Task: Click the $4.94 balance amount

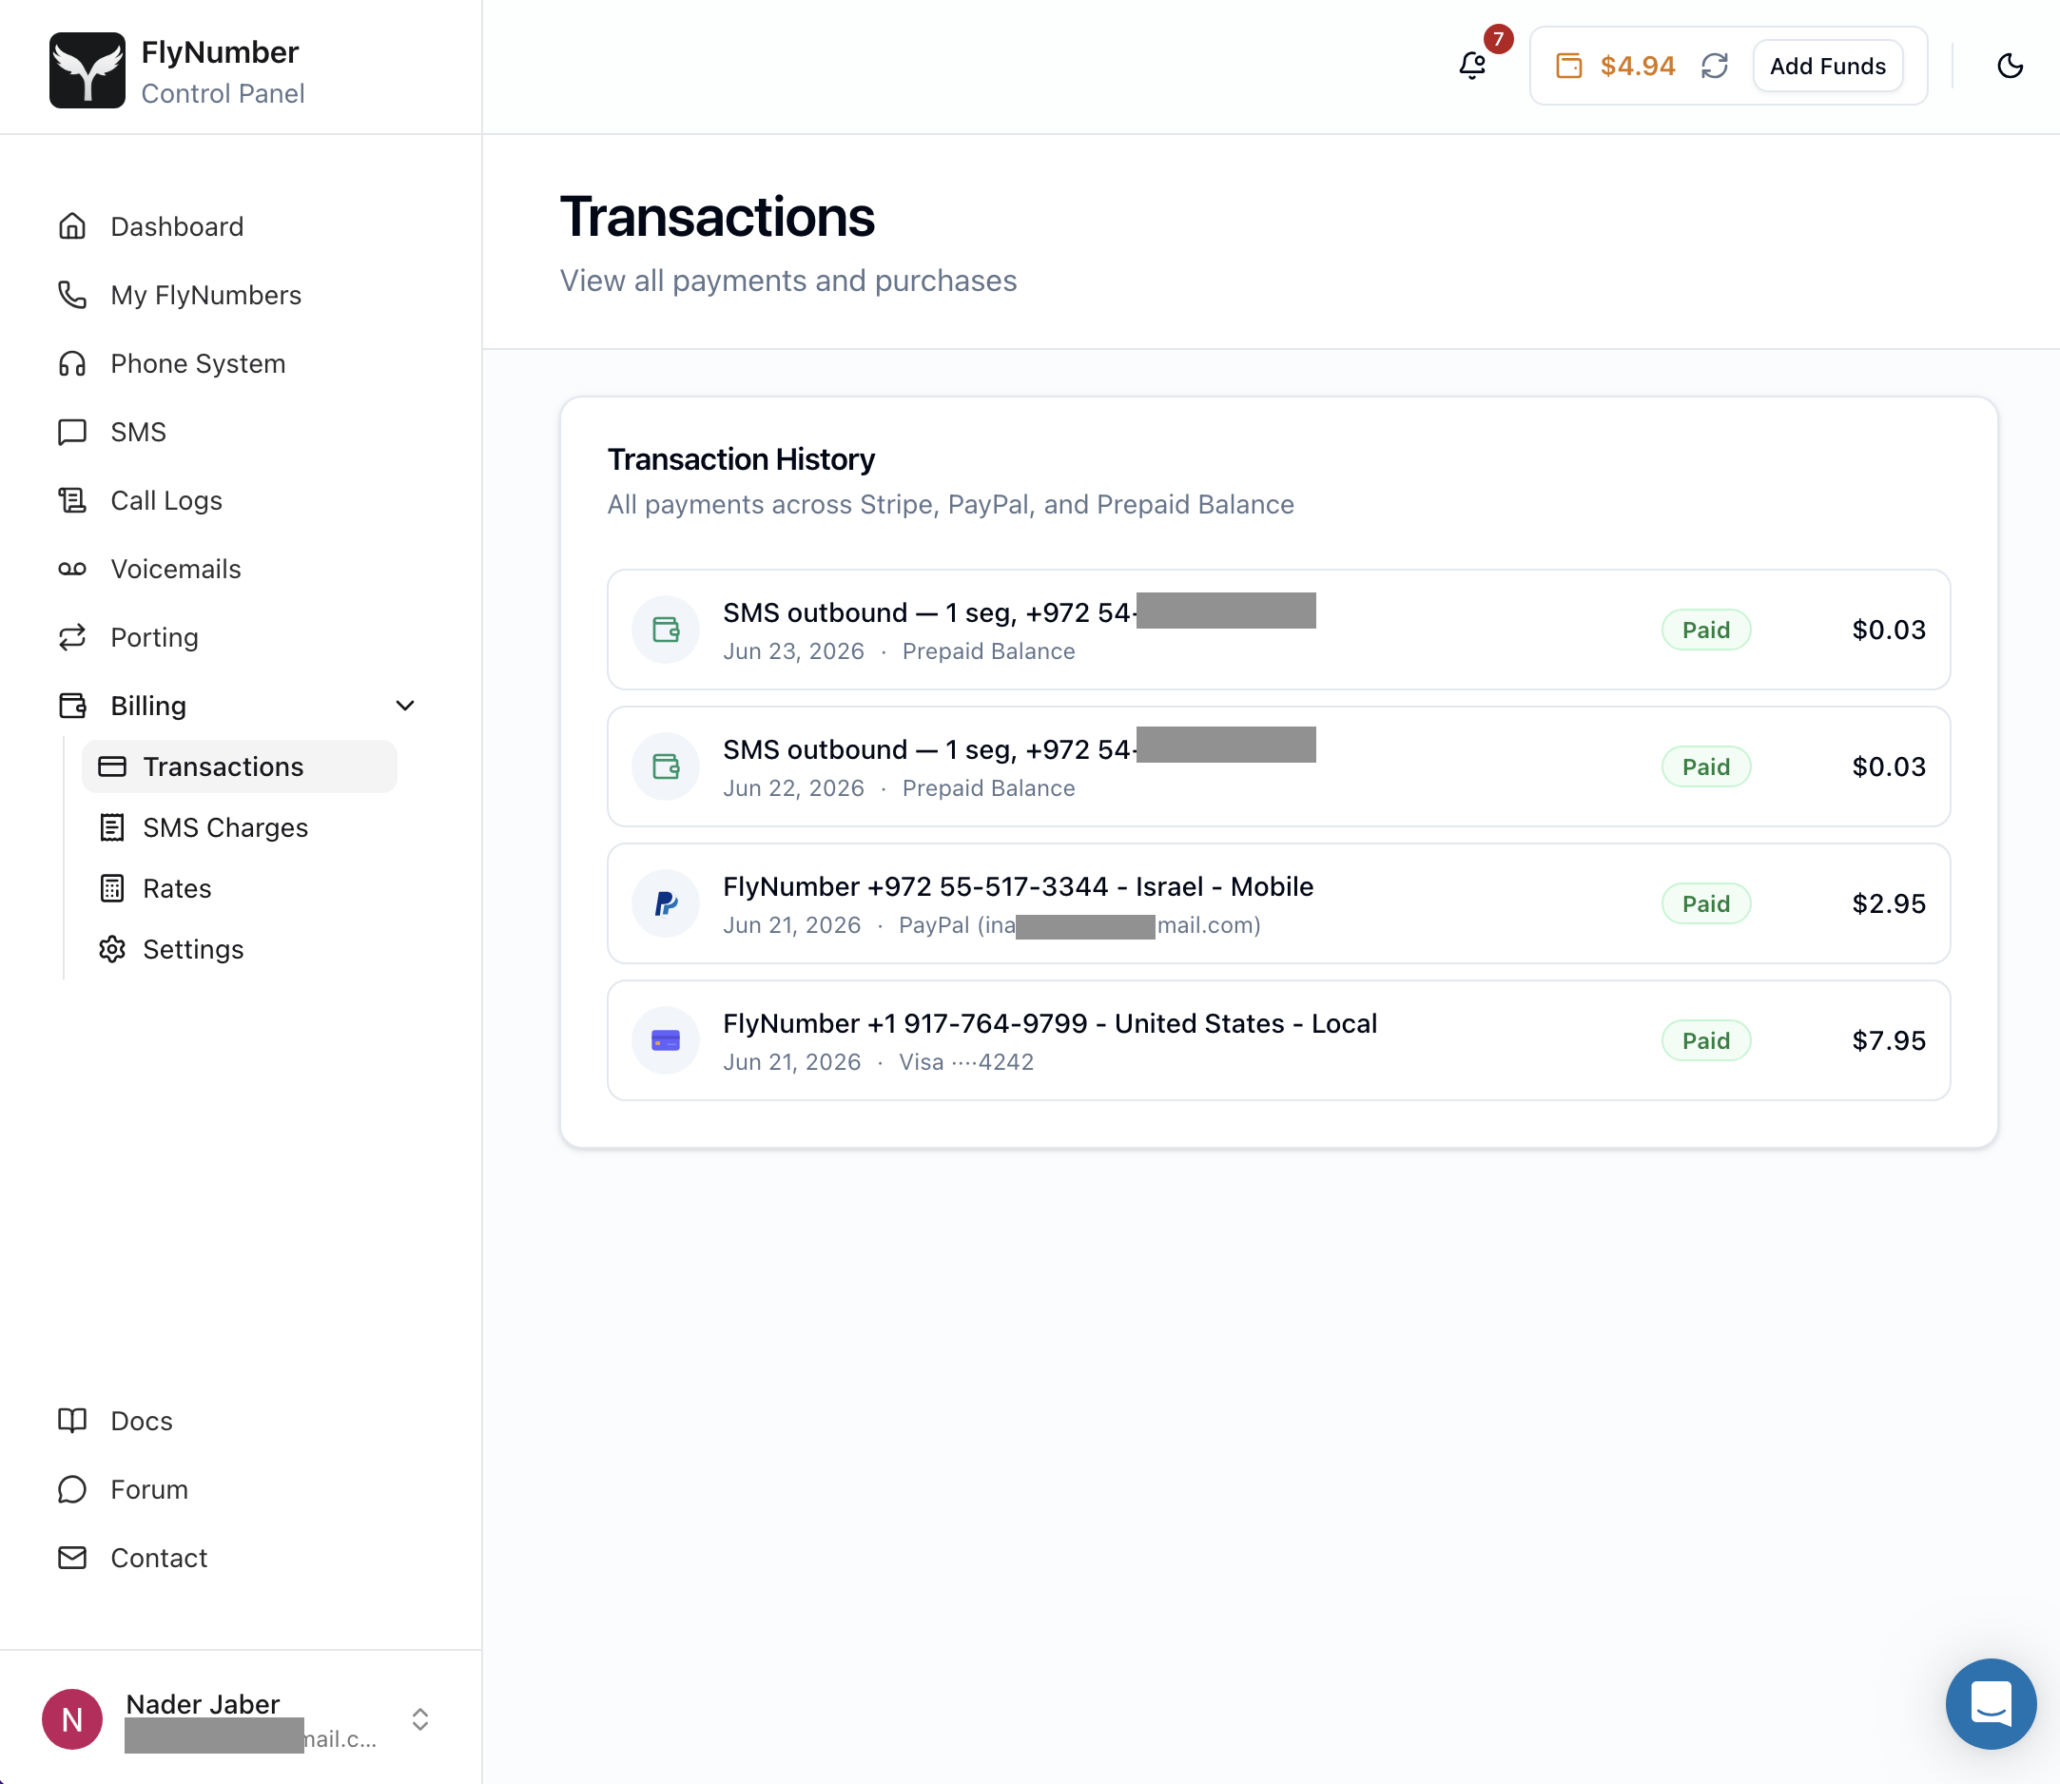Action: click(x=1637, y=66)
